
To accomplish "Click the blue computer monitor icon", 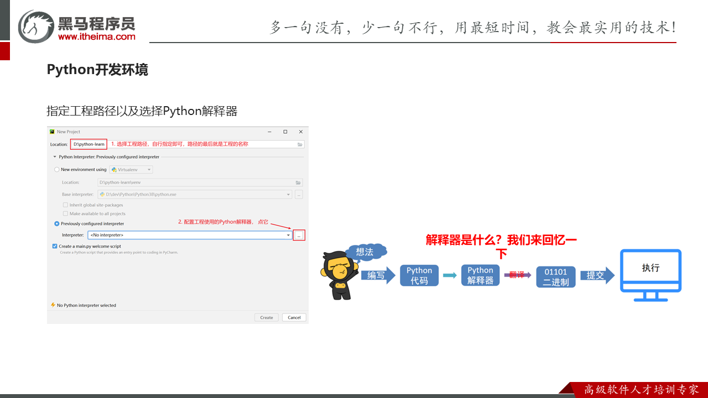I will click(650, 274).
